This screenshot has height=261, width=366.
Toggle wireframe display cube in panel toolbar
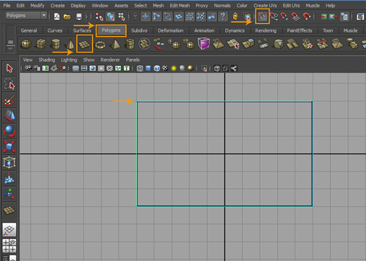(140, 68)
